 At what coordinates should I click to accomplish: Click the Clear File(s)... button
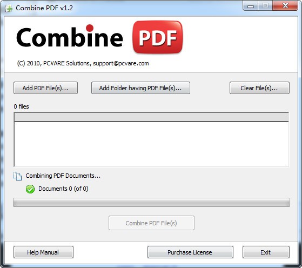[x=259, y=88]
